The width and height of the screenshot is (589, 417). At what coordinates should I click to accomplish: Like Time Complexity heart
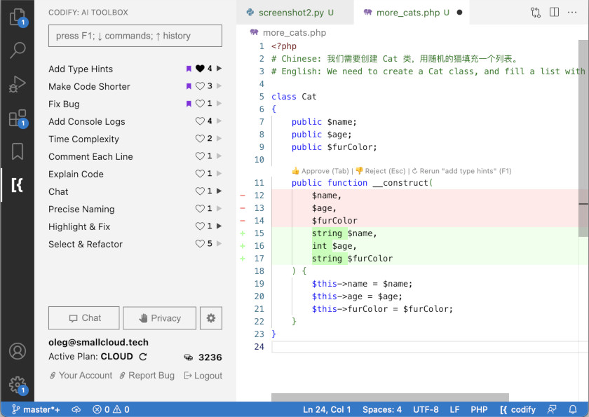(x=200, y=139)
